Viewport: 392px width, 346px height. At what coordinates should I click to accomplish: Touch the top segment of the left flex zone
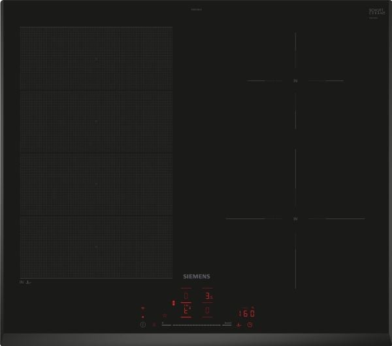pyautogui.click(x=97, y=58)
